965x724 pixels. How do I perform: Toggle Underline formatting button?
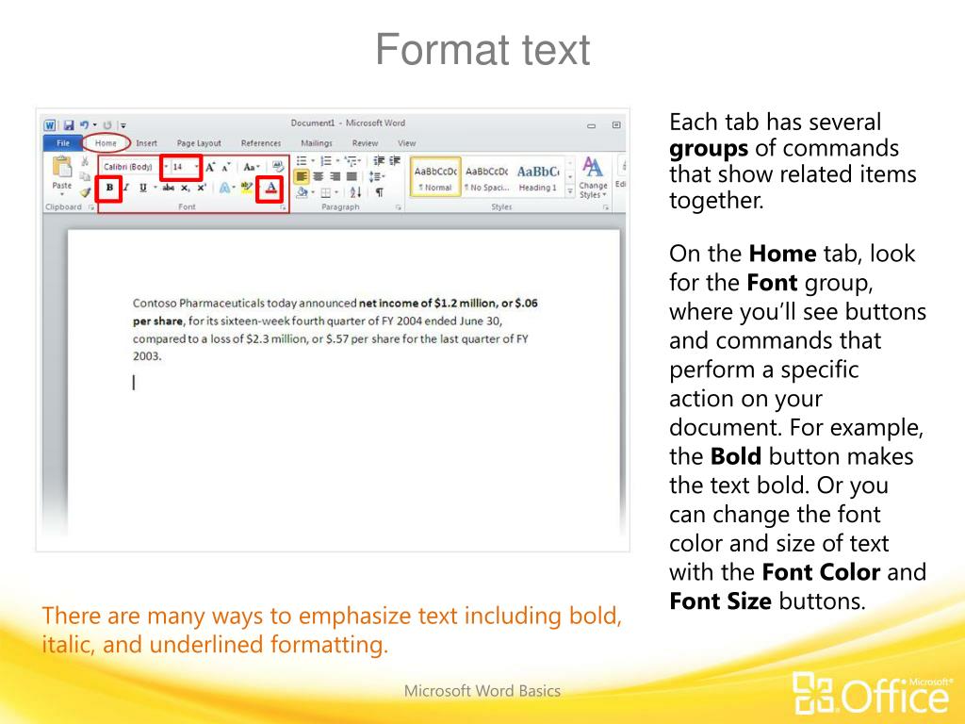143,188
